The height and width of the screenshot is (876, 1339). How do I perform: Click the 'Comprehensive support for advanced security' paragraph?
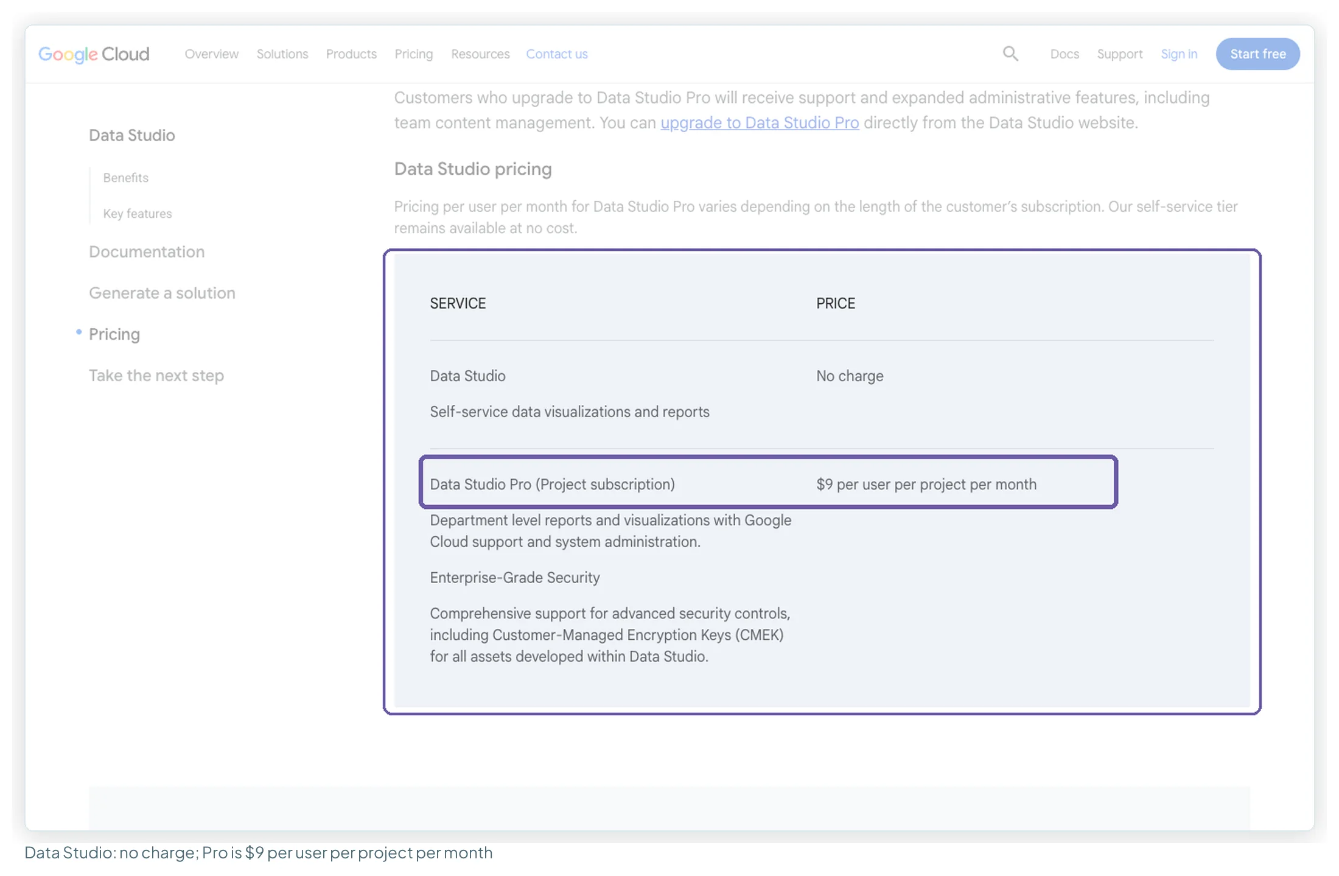(610, 635)
